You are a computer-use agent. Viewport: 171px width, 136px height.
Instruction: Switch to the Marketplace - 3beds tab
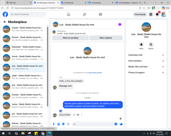[x=129, y=3]
